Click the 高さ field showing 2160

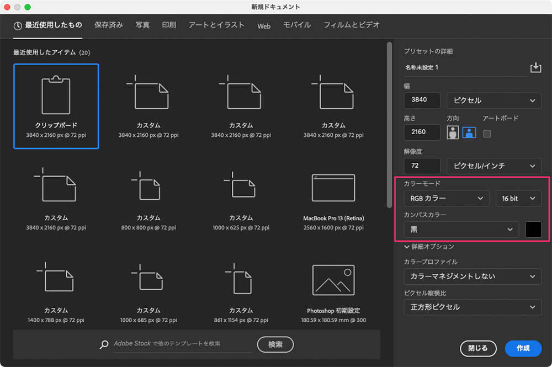(422, 132)
